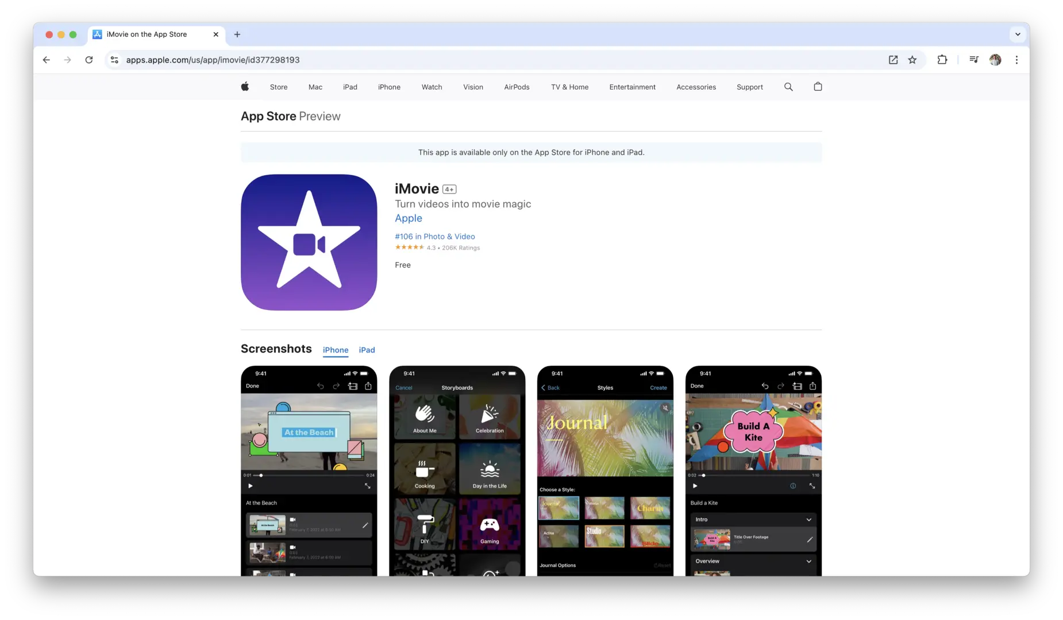The image size is (1063, 620).
Task: Open the iPad navigation menu item
Action: click(x=350, y=87)
